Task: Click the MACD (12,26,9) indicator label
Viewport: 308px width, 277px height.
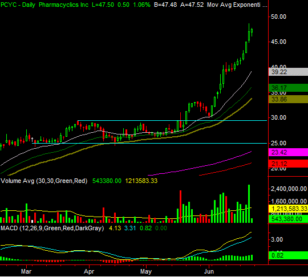Action: coord(52,228)
